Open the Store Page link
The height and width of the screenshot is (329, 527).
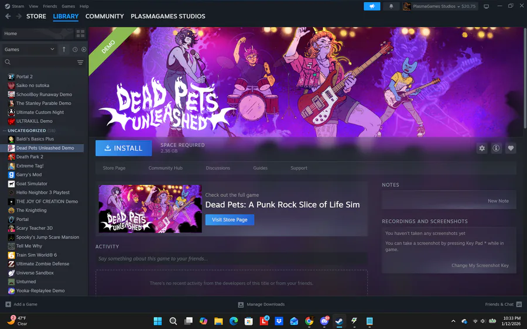tap(114, 168)
